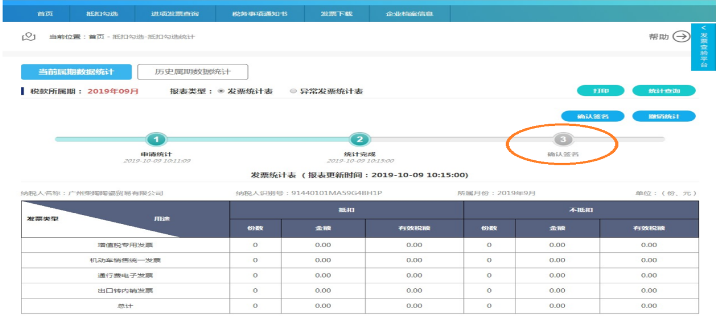Screen dimensions: 716x316
Task: Click the 确认签名 button
Action: pos(592,116)
